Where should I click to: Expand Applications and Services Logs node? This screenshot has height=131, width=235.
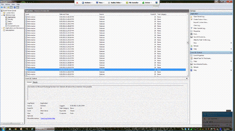coord(2,28)
